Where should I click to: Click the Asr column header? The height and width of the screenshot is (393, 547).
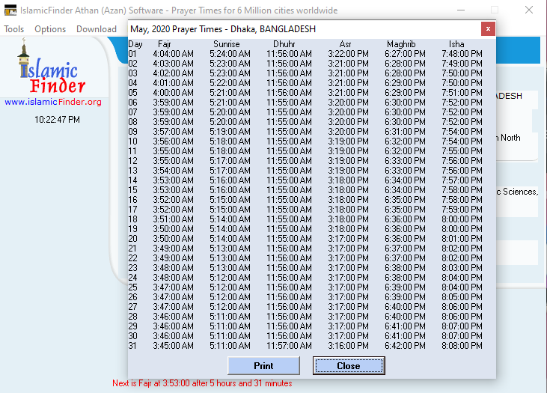(345, 44)
